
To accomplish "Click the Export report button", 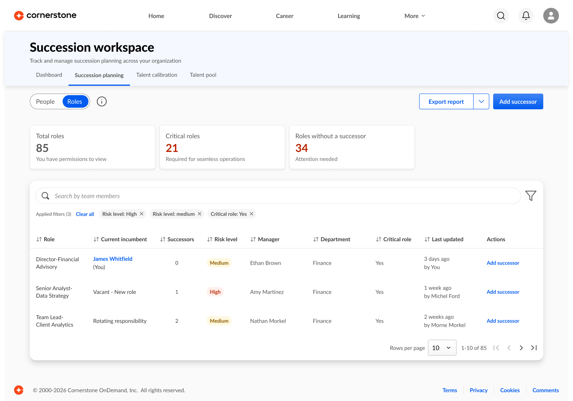I will click(x=446, y=101).
